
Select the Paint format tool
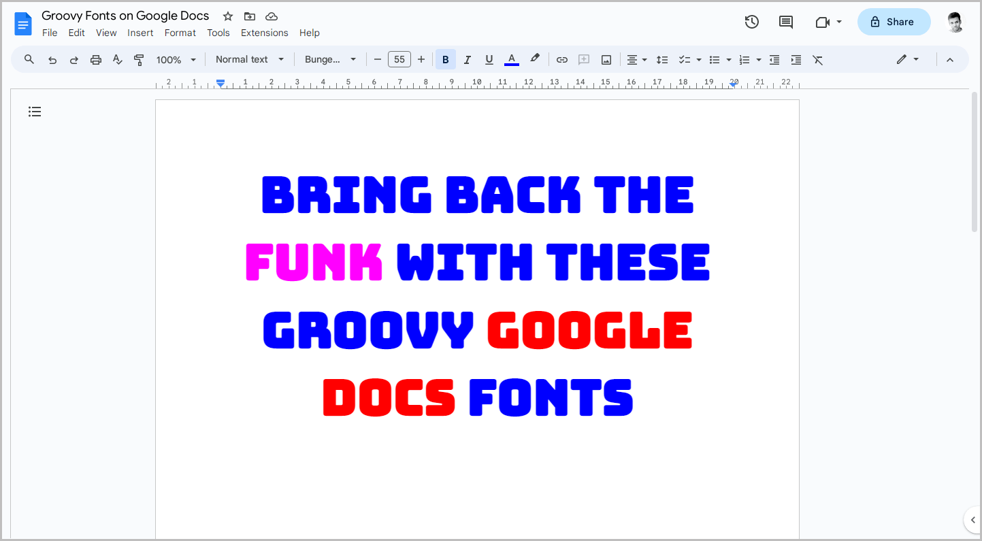[x=139, y=59]
